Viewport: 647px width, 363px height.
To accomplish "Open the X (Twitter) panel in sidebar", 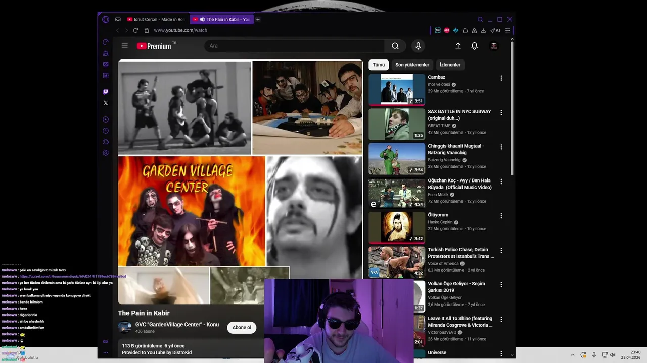I will coord(106,103).
